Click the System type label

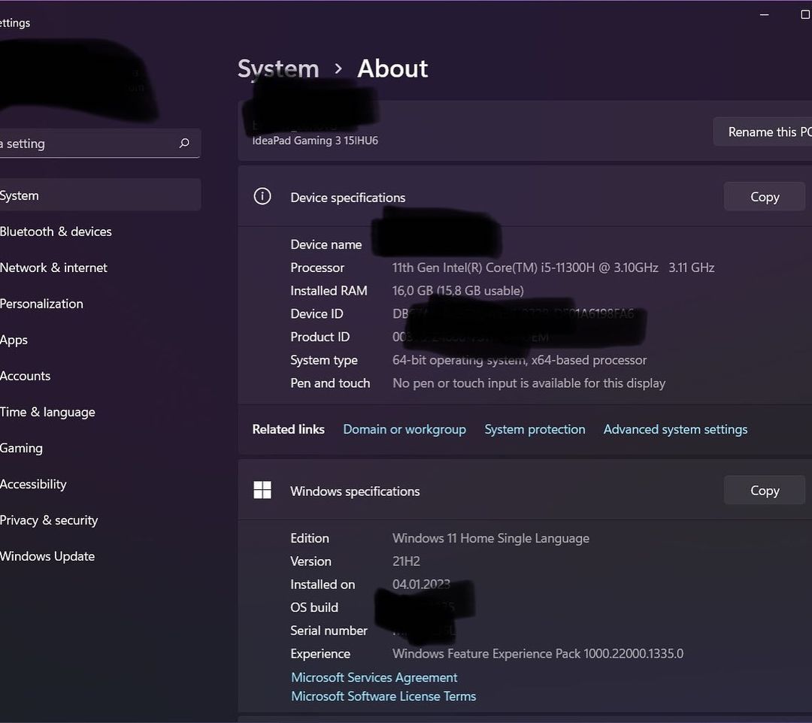coord(323,360)
